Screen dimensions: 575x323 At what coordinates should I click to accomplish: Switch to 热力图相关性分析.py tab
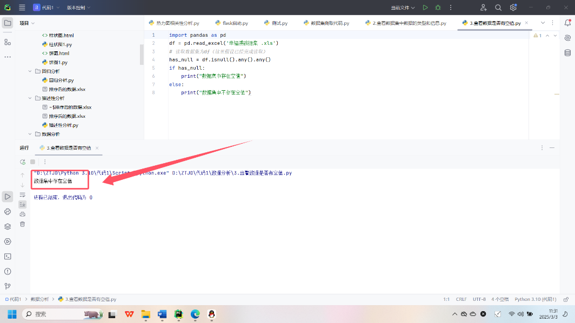click(174, 23)
